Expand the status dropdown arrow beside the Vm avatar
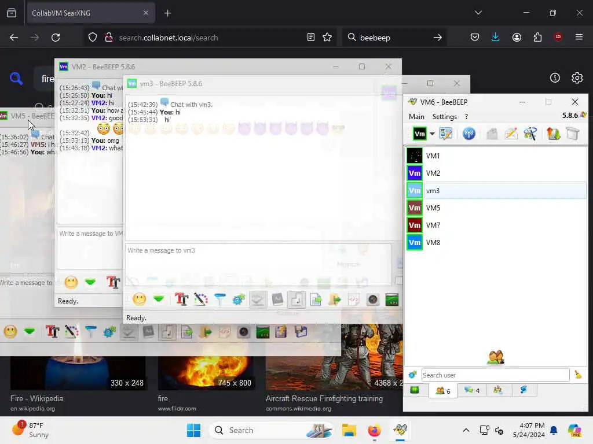The width and height of the screenshot is (593, 444). (x=432, y=134)
